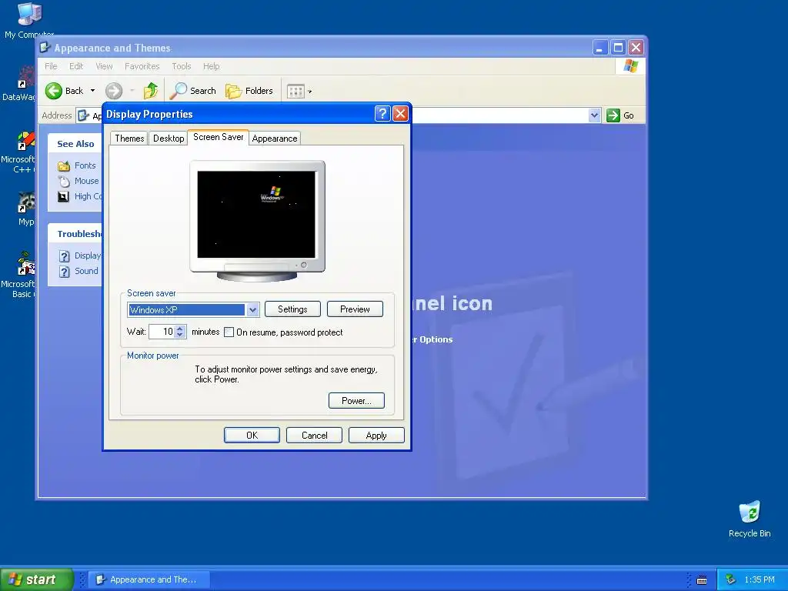
Task: Open the Help menu in Explorer
Action: point(211,66)
